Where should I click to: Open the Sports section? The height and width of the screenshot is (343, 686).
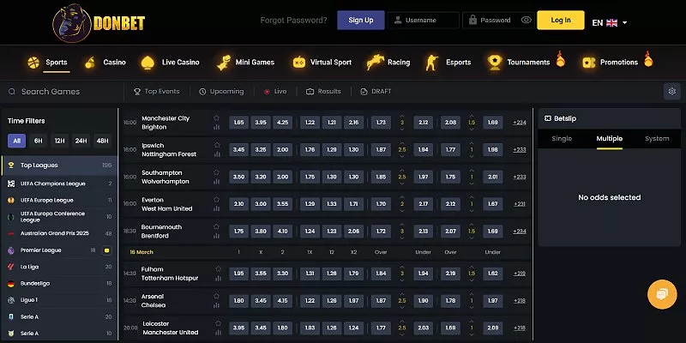coord(48,63)
